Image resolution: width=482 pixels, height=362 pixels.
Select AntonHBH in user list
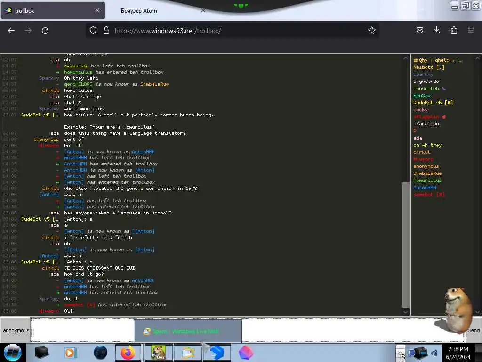[425, 188]
